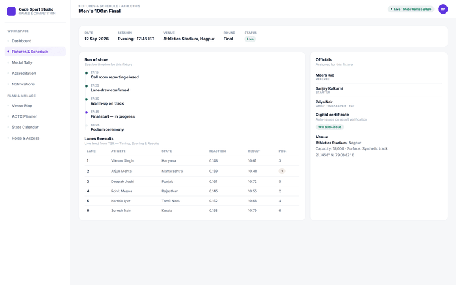Select the 17:25 Lane draw confirmed marker
The image size is (456, 285).
tap(86, 86)
